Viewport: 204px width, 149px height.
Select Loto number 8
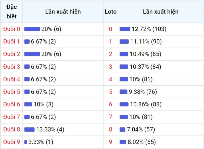(111, 129)
